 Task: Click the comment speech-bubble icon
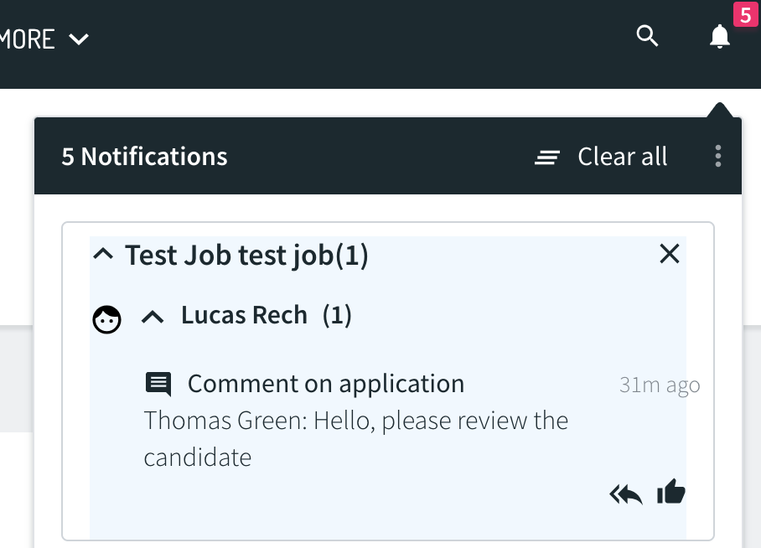pyautogui.click(x=158, y=385)
